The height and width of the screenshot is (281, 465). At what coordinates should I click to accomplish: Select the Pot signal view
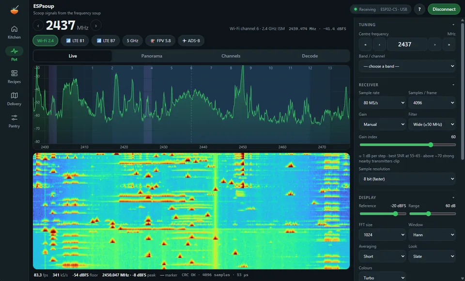pos(14,55)
